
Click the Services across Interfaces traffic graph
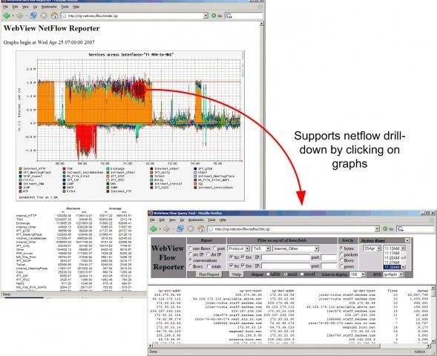coord(130,125)
